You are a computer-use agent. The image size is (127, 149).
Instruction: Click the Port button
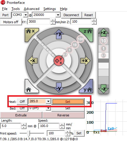pyautogui.click(x=6, y=15)
